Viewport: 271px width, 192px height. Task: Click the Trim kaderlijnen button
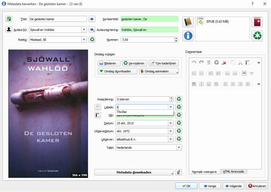(164, 63)
